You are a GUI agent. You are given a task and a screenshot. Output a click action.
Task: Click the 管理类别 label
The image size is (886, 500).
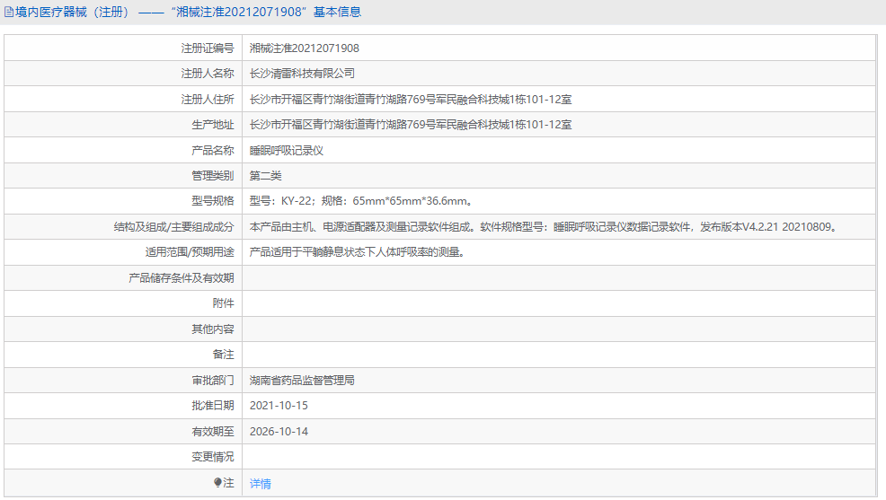[x=212, y=176]
